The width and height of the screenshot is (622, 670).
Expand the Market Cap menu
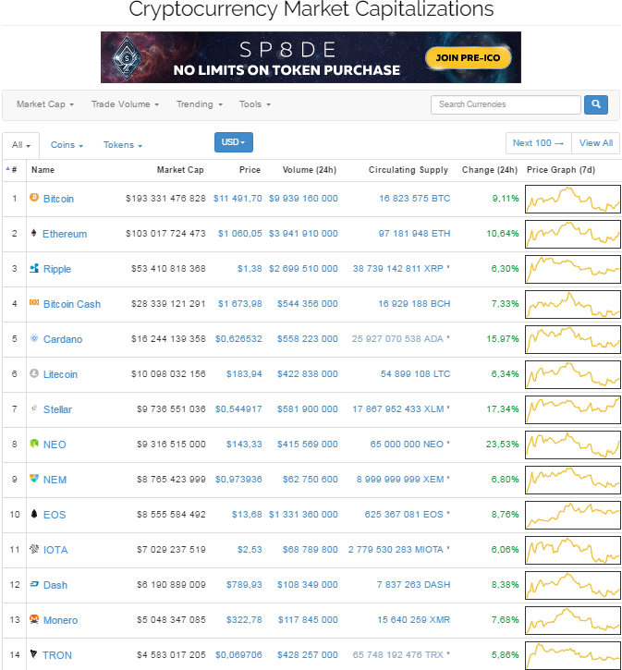pyautogui.click(x=45, y=104)
